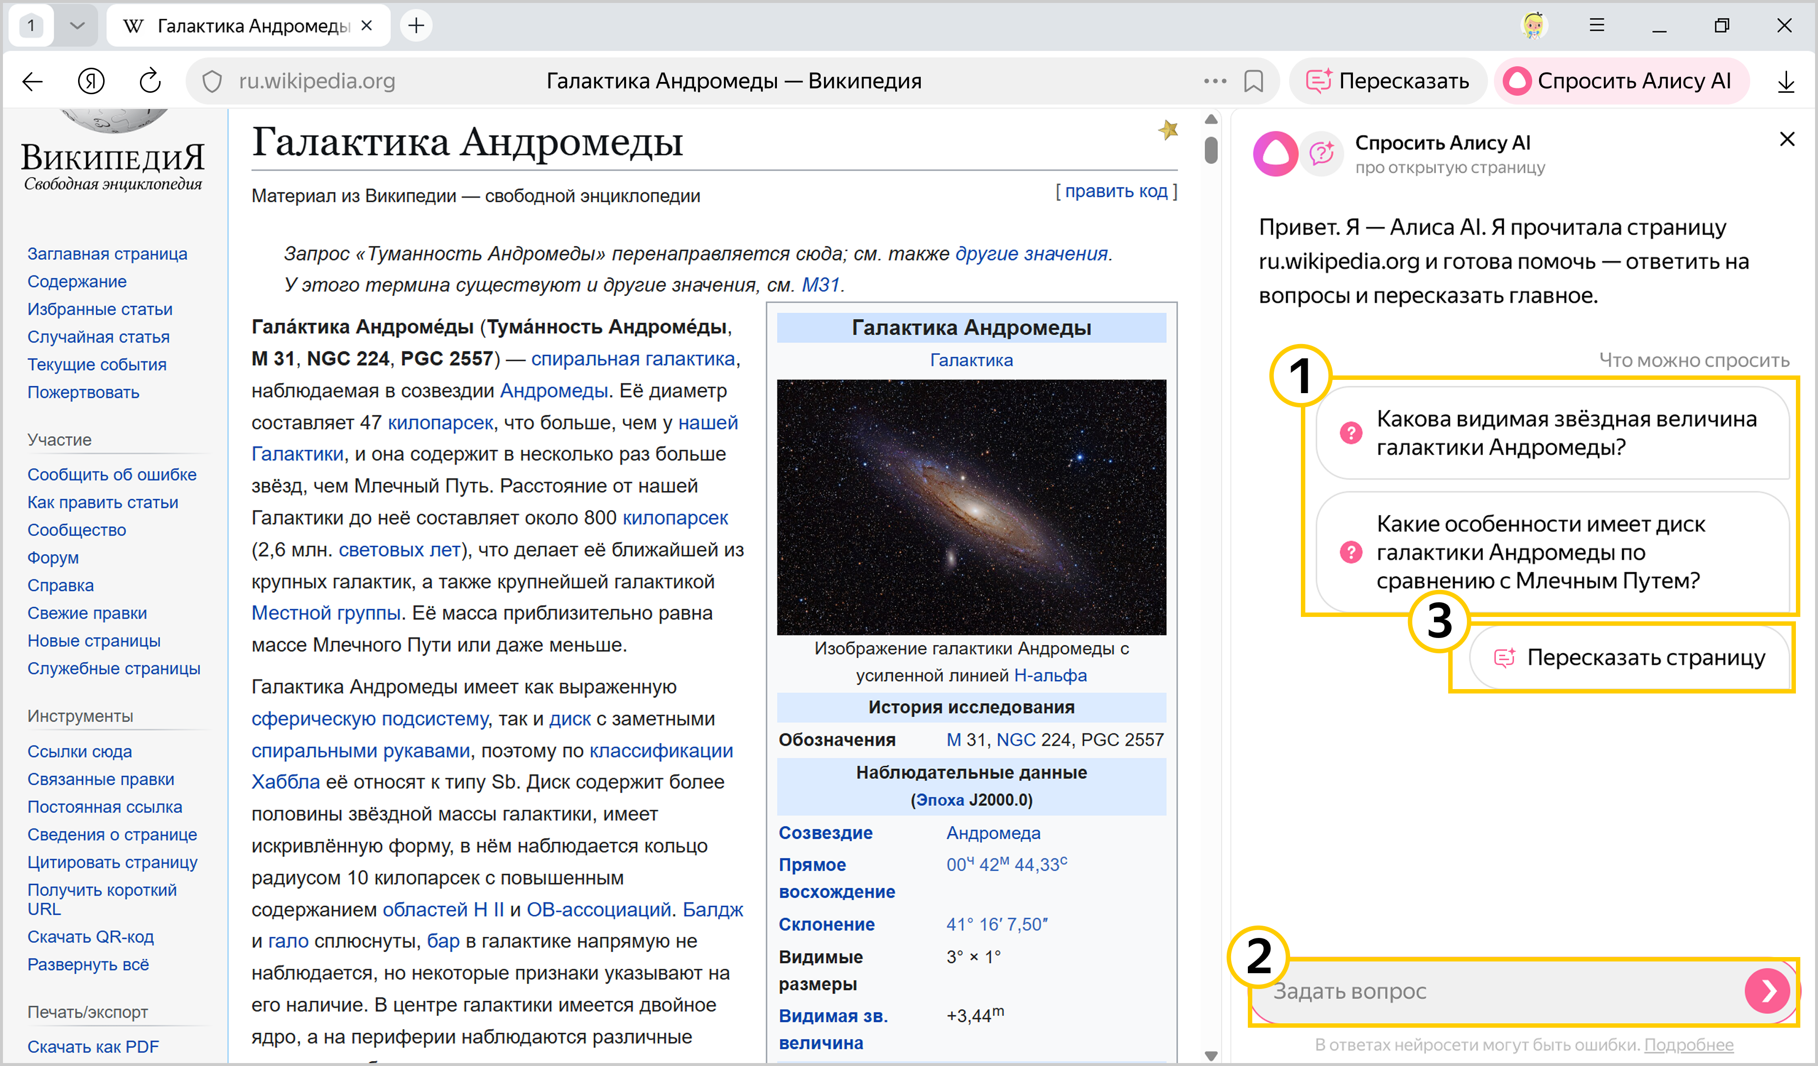
Task: Open the Yandex home button icon
Action: coord(91,81)
